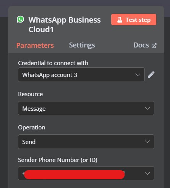Image resolution: width=170 pixels, height=188 pixels.
Task: Open the WhatsApp account 3 credential dropdown
Action: pos(81,75)
